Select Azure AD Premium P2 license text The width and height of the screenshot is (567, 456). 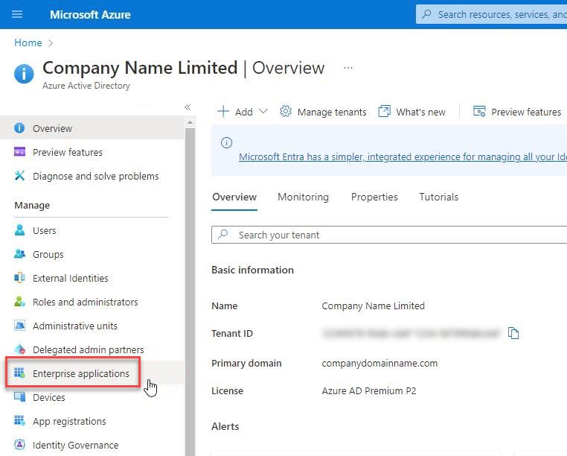[369, 391]
